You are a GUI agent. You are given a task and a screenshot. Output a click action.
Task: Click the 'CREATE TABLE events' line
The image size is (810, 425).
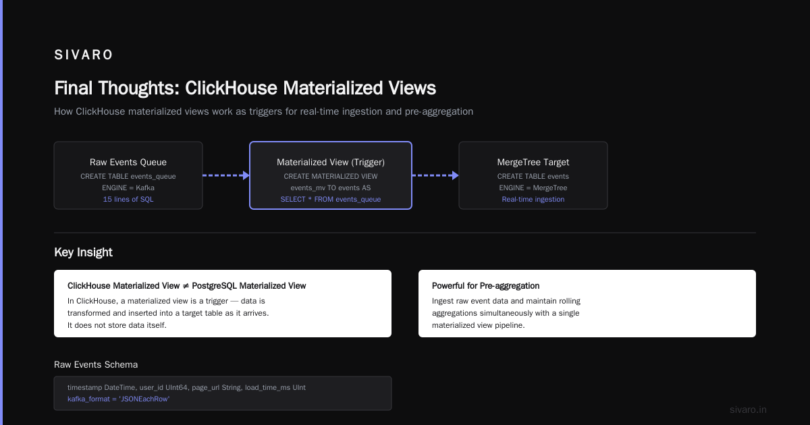[533, 176]
